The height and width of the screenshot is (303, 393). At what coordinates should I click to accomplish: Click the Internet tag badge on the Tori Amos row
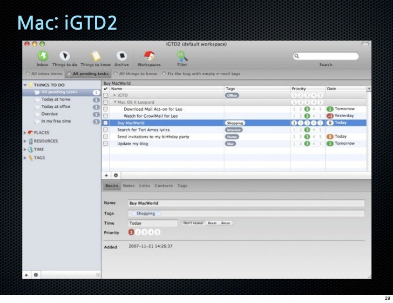(x=234, y=130)
